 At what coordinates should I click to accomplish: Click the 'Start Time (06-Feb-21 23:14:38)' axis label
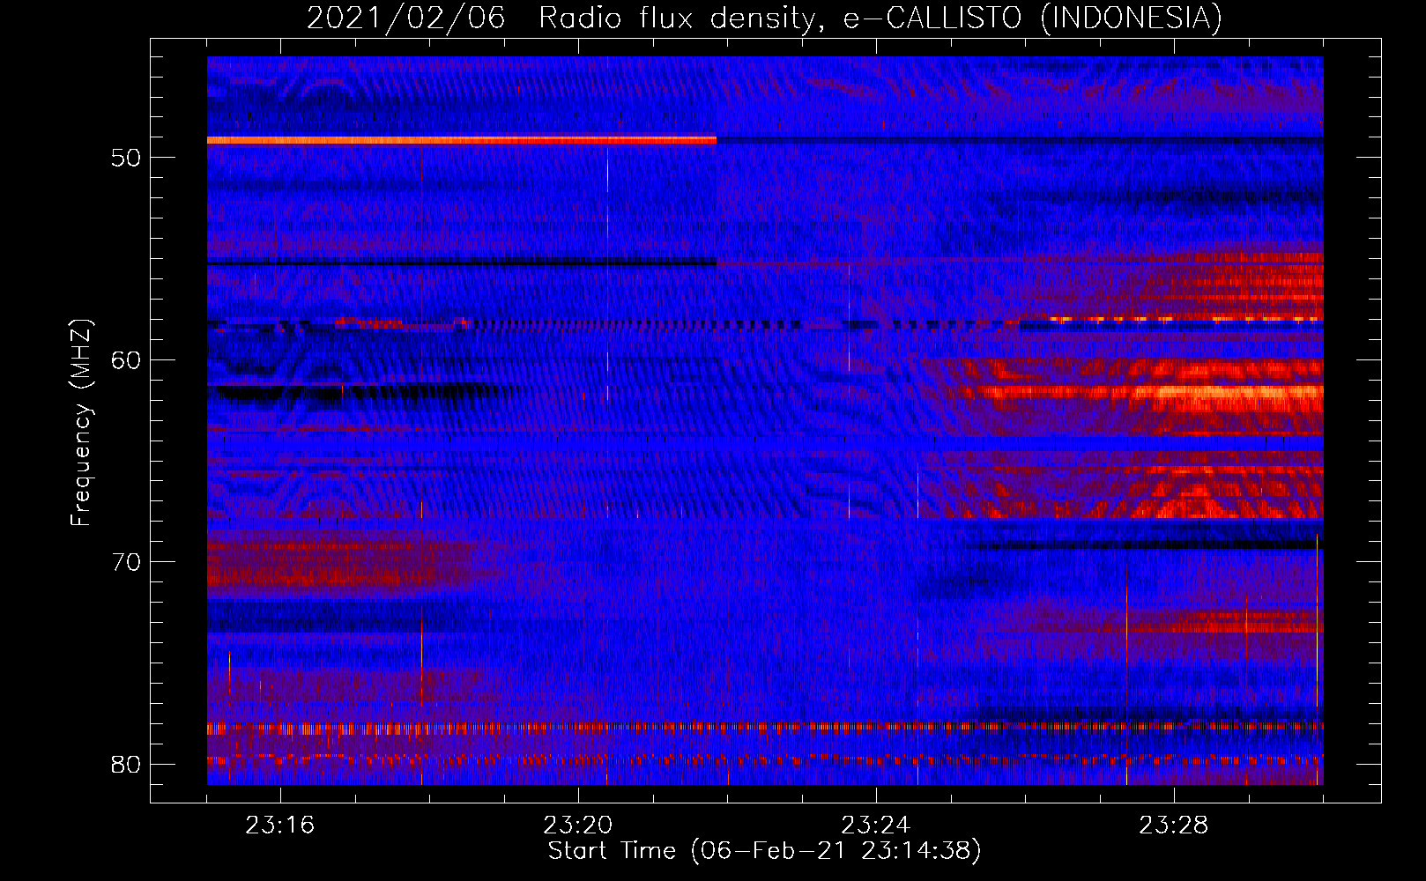click(765, 851)
